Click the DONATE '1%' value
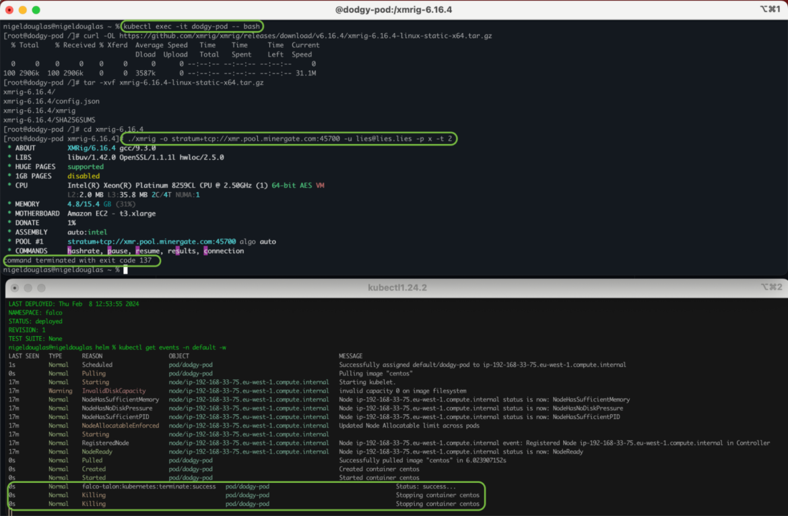 [x=72, y=222]
